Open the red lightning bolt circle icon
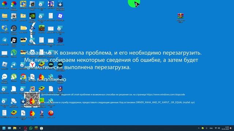 [x=51, y=113]
